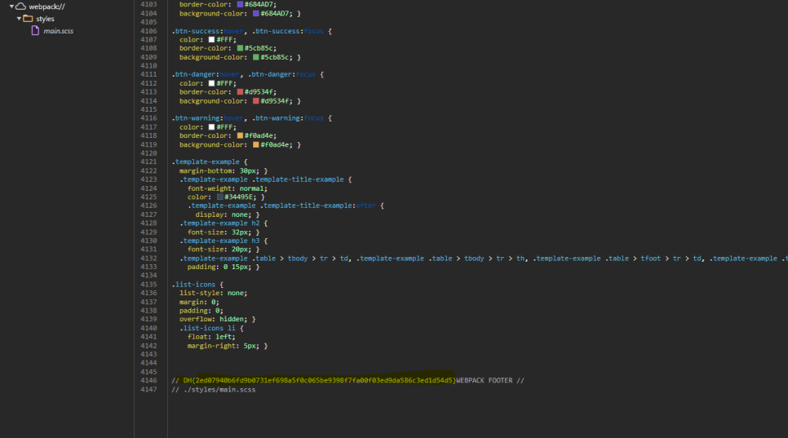
Task: Click the .btn-danger:hover selector
Action: [206, 74]
